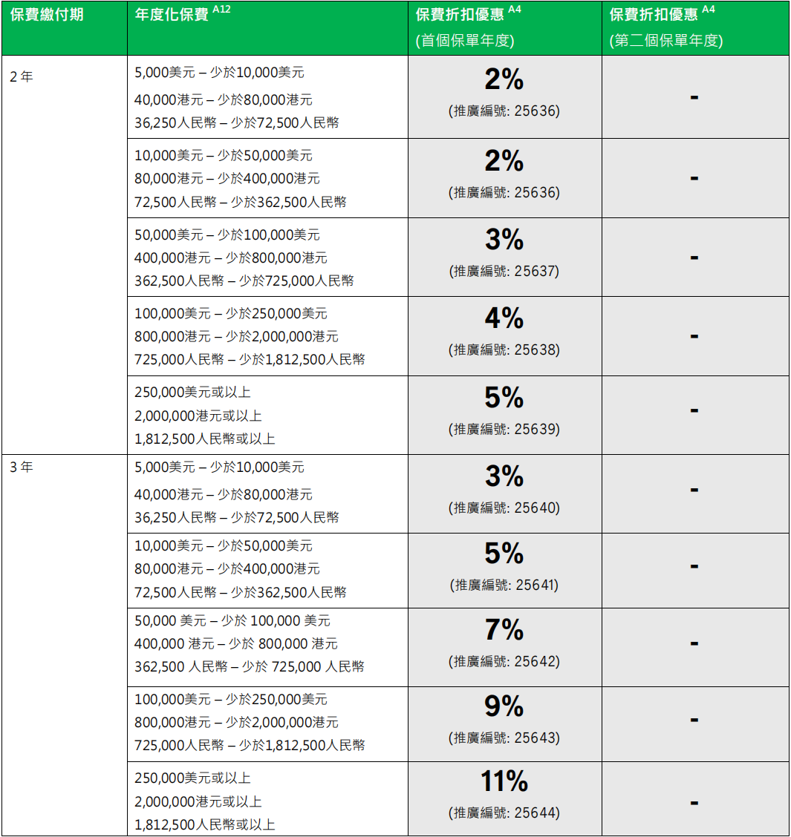
Task: Select the 2年 payment term cell
Action: click(22, 76)
